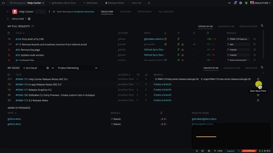Switch to Repositories tab
Image resolution: width=273 pixels, height=153 pixels.
click(x=145, y=11)
